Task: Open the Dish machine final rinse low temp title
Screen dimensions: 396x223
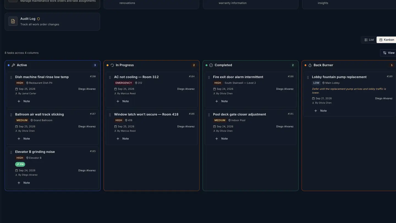Action: click(42, 77)
